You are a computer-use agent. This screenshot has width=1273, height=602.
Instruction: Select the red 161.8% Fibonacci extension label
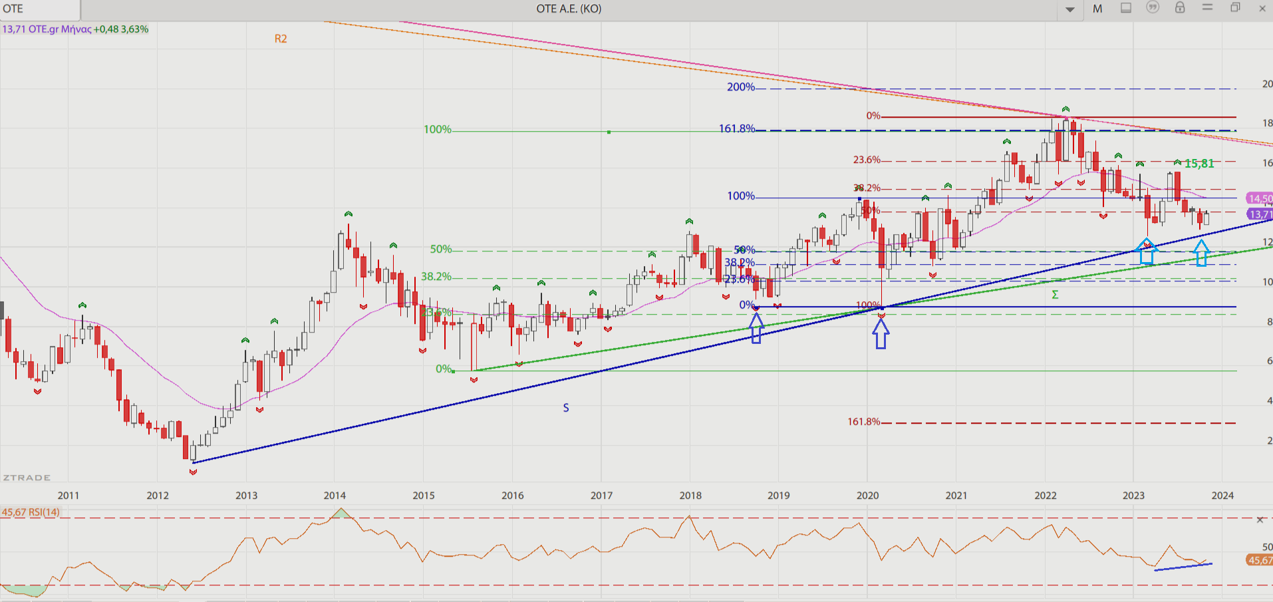(x=863, y=422)
